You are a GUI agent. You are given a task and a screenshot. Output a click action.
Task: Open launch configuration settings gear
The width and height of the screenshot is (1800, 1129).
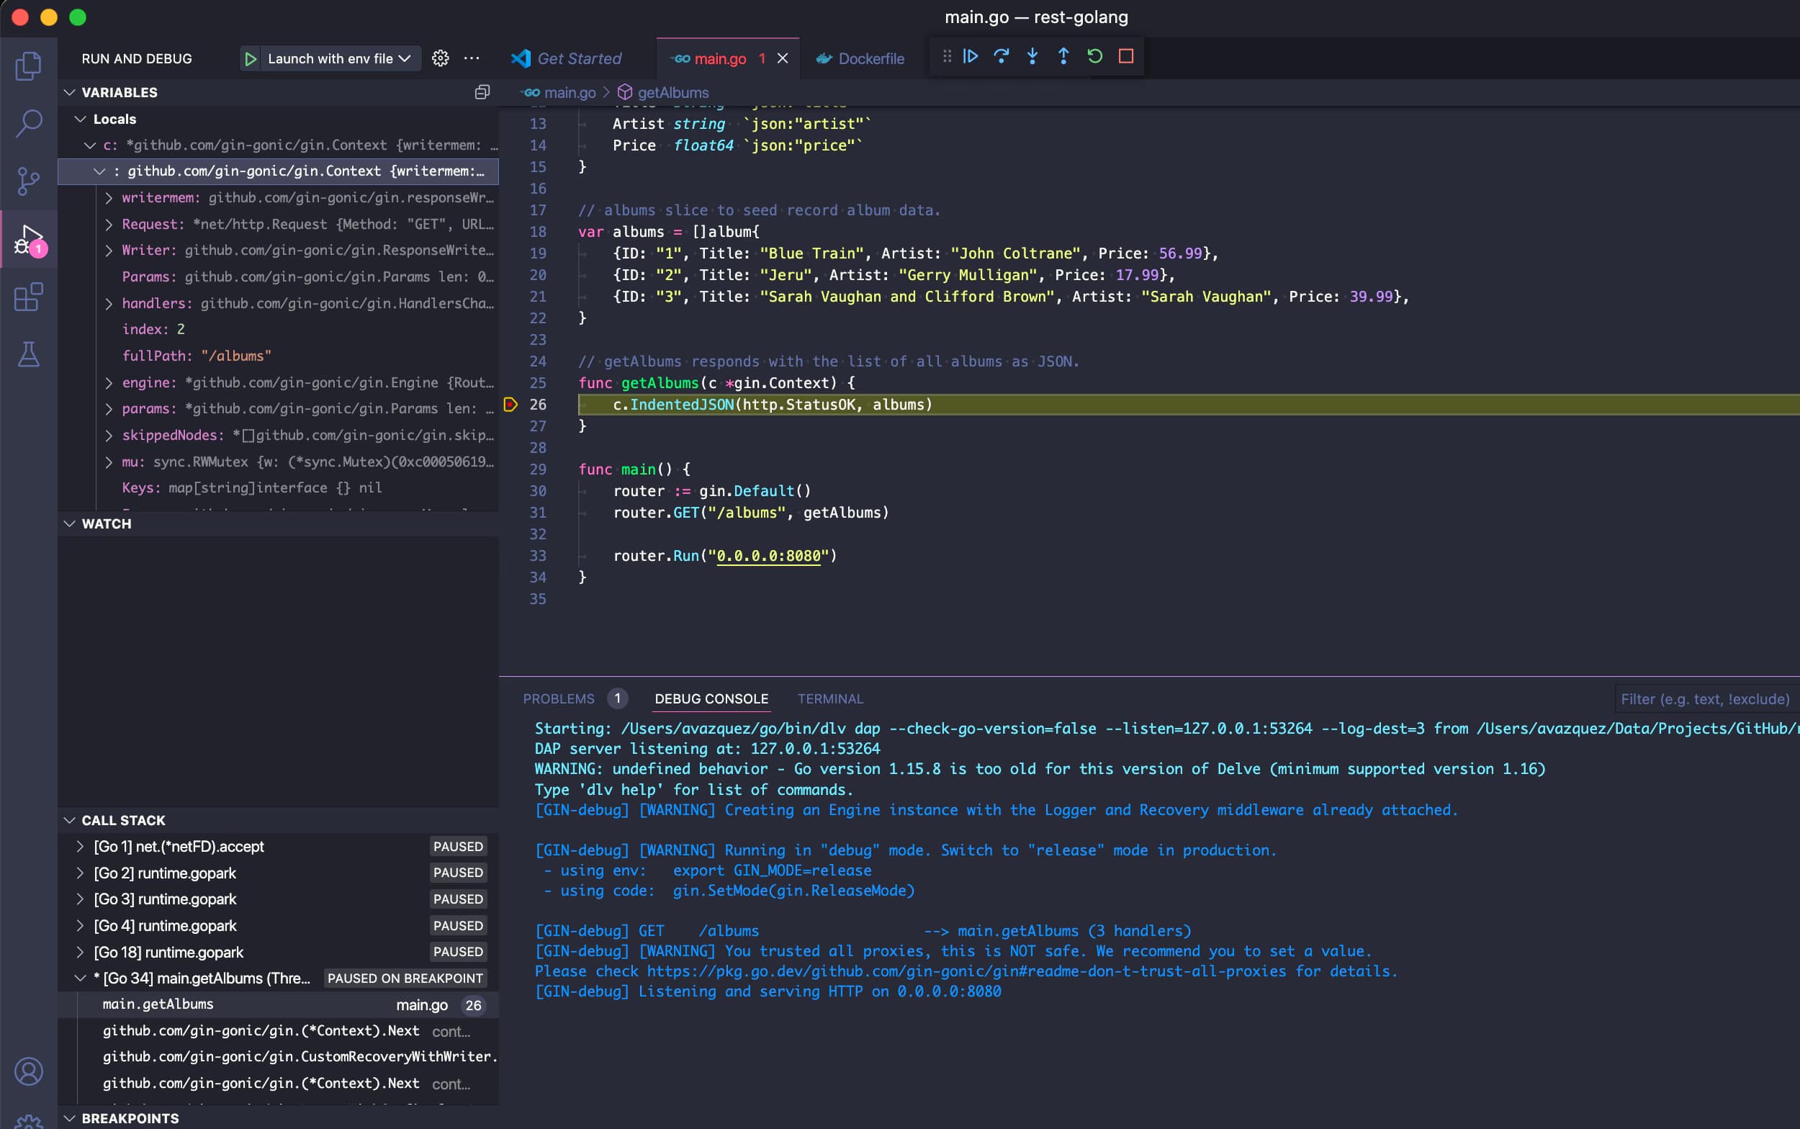440,58
